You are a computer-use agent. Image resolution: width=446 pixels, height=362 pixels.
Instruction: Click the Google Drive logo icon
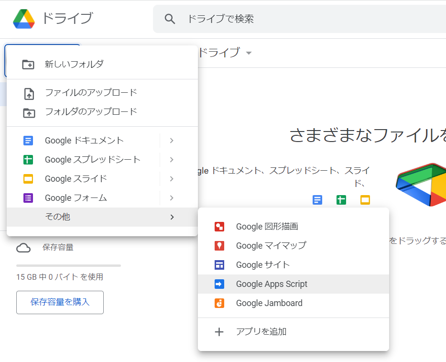(22, 18)
